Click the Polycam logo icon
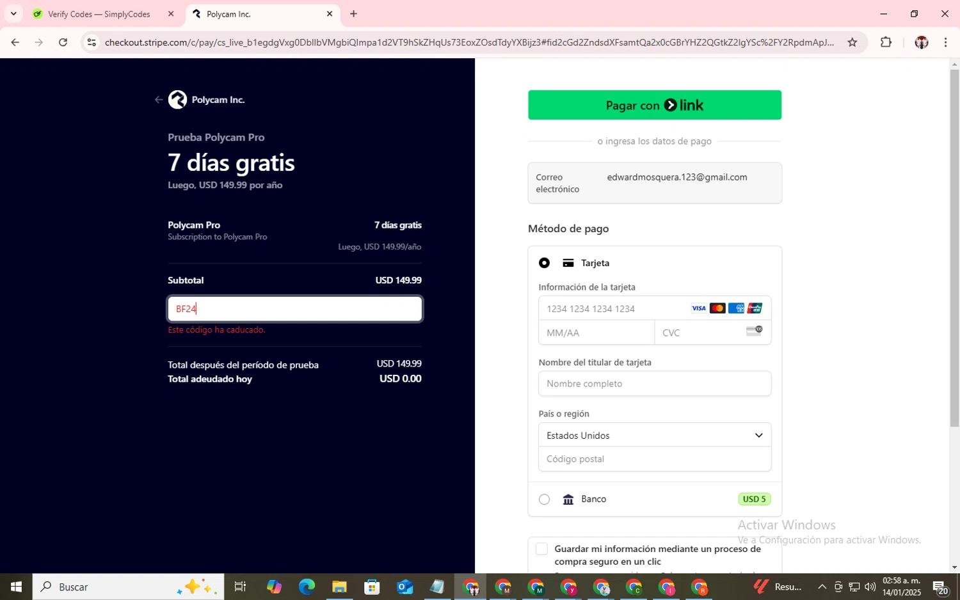The image size is (960, 600). tap(177, 100)
